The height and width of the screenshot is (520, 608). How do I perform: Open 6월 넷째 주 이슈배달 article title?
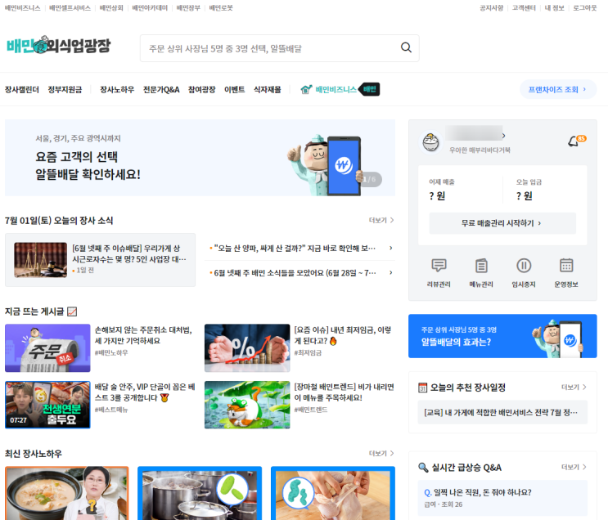129,253
